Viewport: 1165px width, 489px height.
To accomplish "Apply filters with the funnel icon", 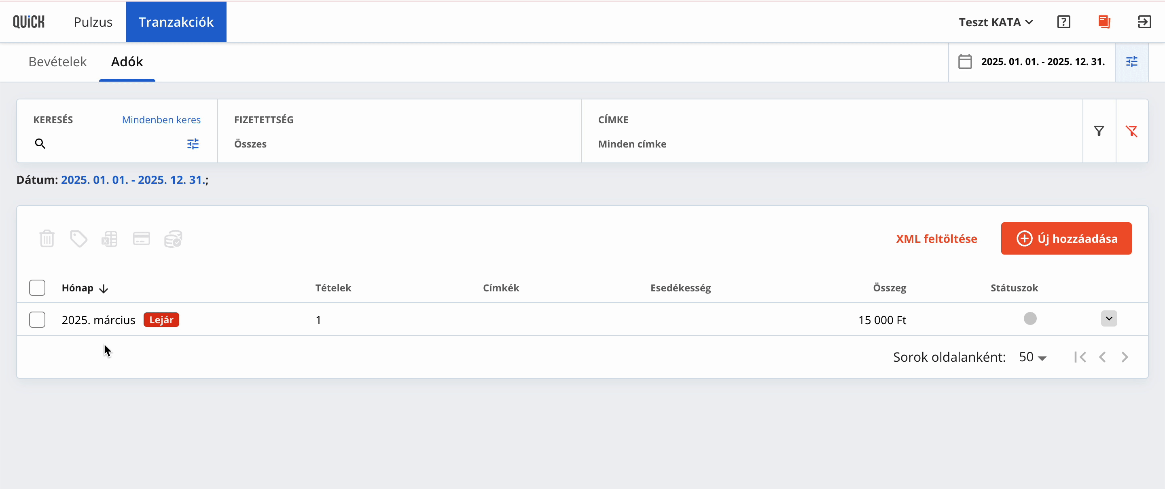I will click(x=1099, y=131).
